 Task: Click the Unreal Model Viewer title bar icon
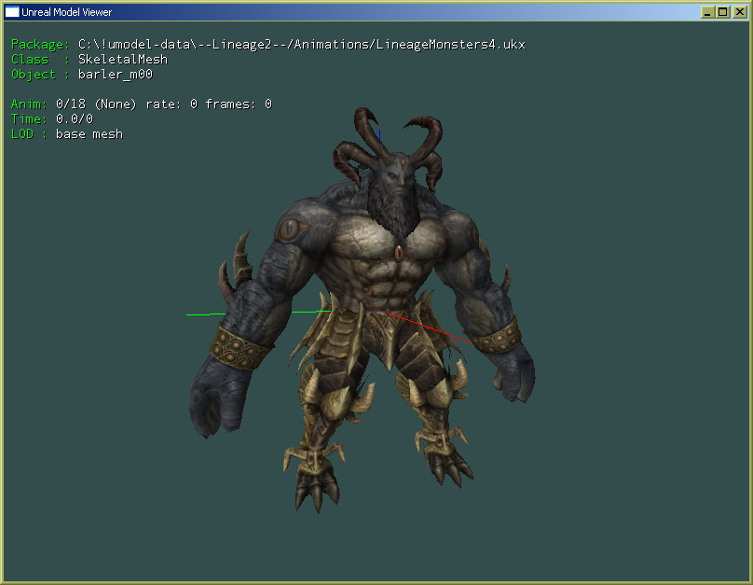[12, 12]
